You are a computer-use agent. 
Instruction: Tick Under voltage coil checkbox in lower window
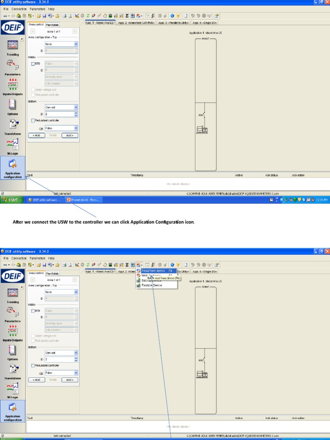coord(33,336)
